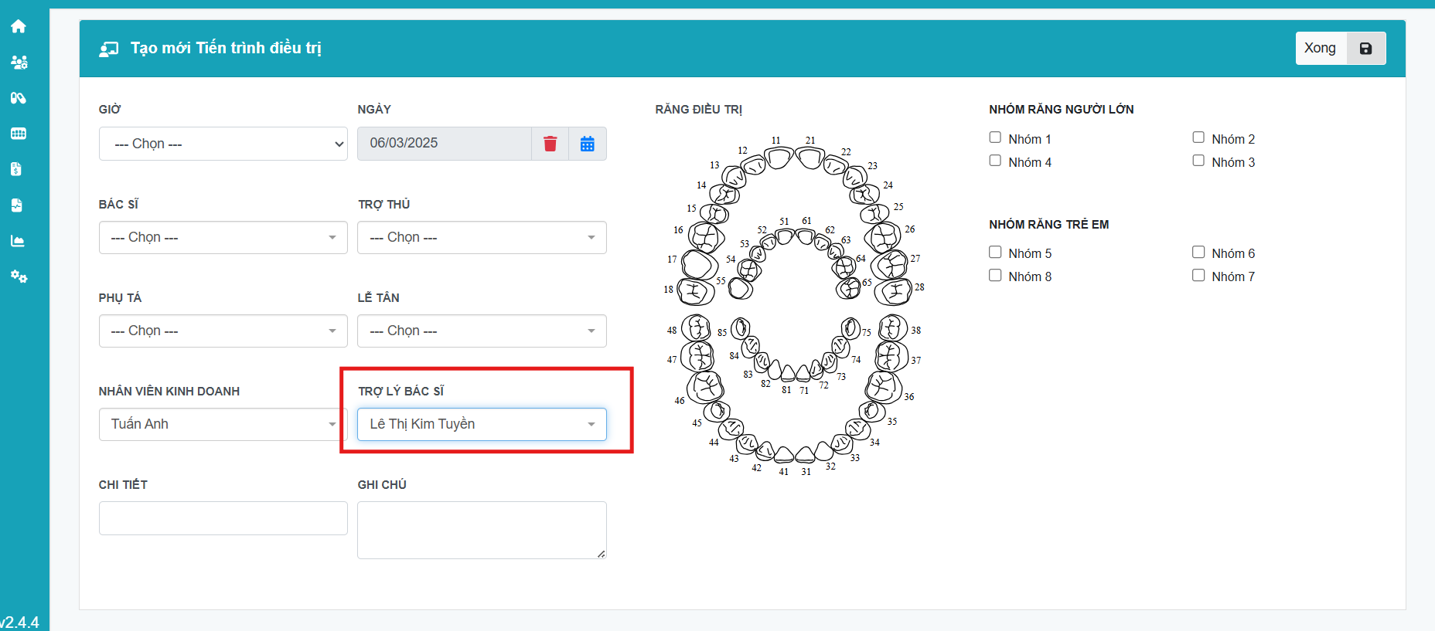Open the users management sidebar icon

pyautogui.click(x=19, y=63)
